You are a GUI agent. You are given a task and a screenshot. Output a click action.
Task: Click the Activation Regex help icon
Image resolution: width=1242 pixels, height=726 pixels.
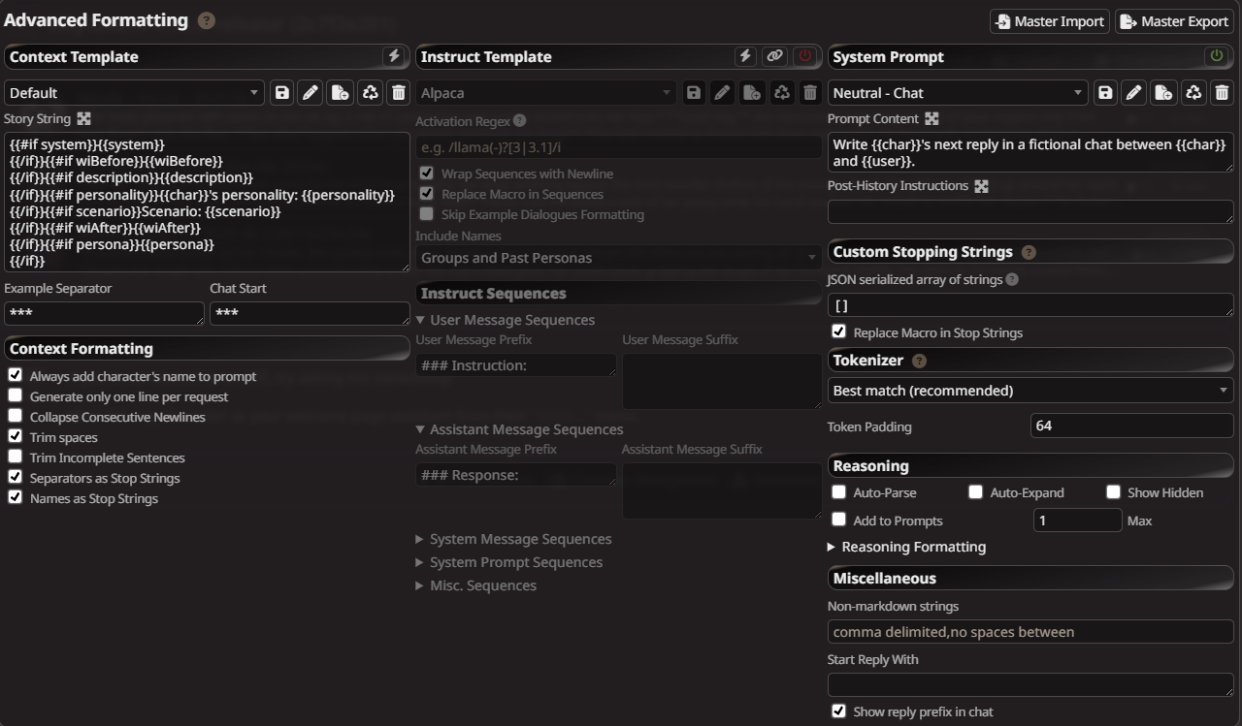[519, 121]
